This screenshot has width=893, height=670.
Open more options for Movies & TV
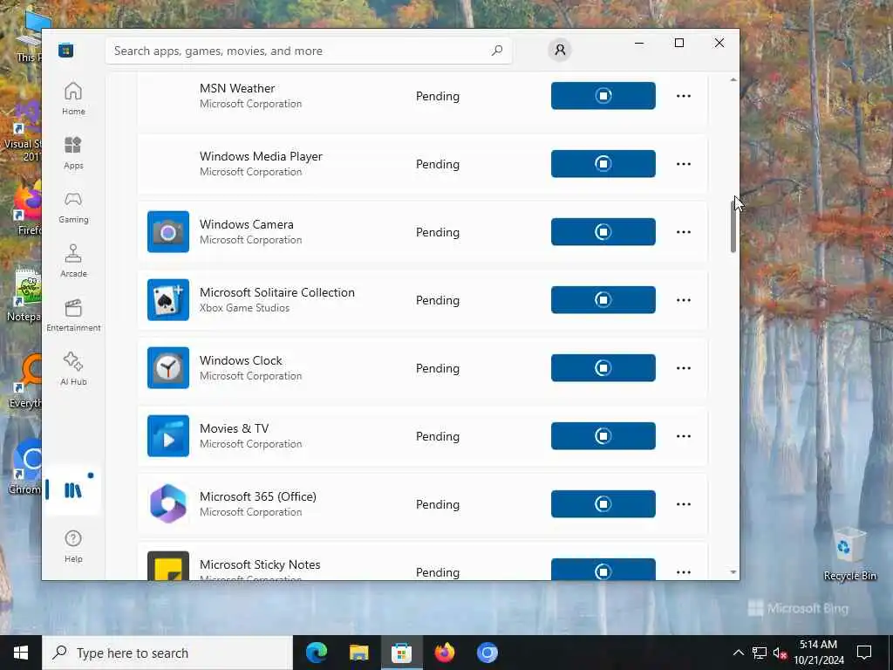pyautogui.click(x=684, y=436)
